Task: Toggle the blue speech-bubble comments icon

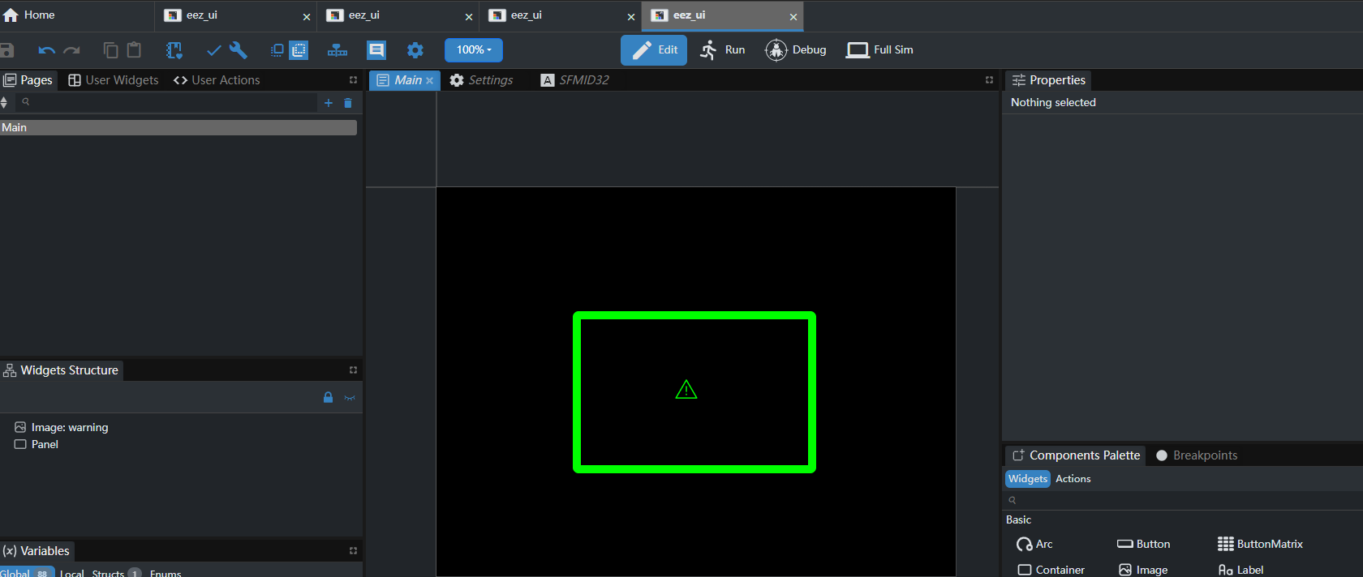Action: click(376, 50)
